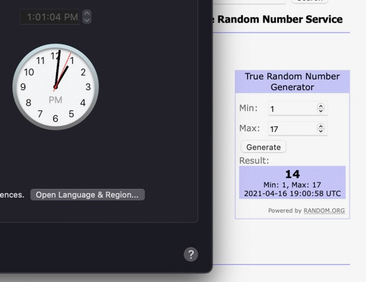
Task: Click the PM label on the clock
Action: pos(55,100)
